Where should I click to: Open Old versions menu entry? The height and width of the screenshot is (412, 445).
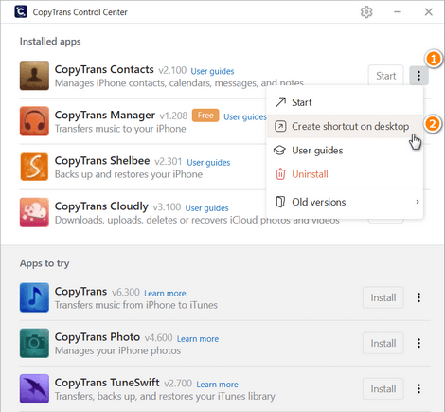pos(345,202)
